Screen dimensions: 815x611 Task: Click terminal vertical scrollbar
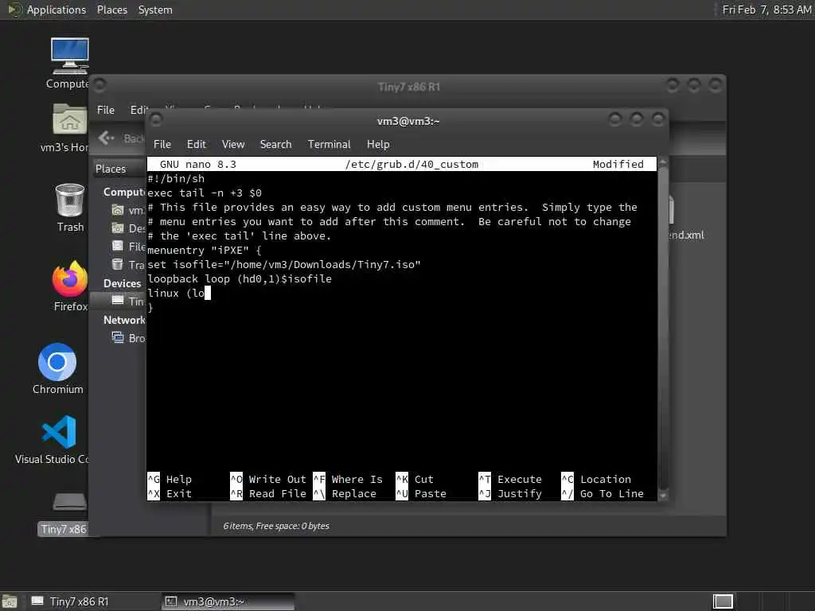click(663, 329)
